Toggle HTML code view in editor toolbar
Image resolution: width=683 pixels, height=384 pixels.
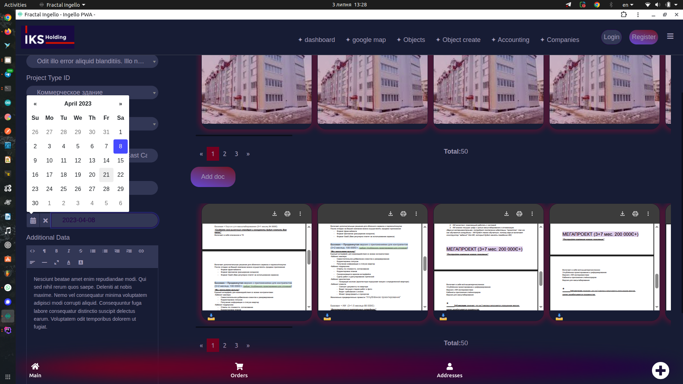(32, 251)
